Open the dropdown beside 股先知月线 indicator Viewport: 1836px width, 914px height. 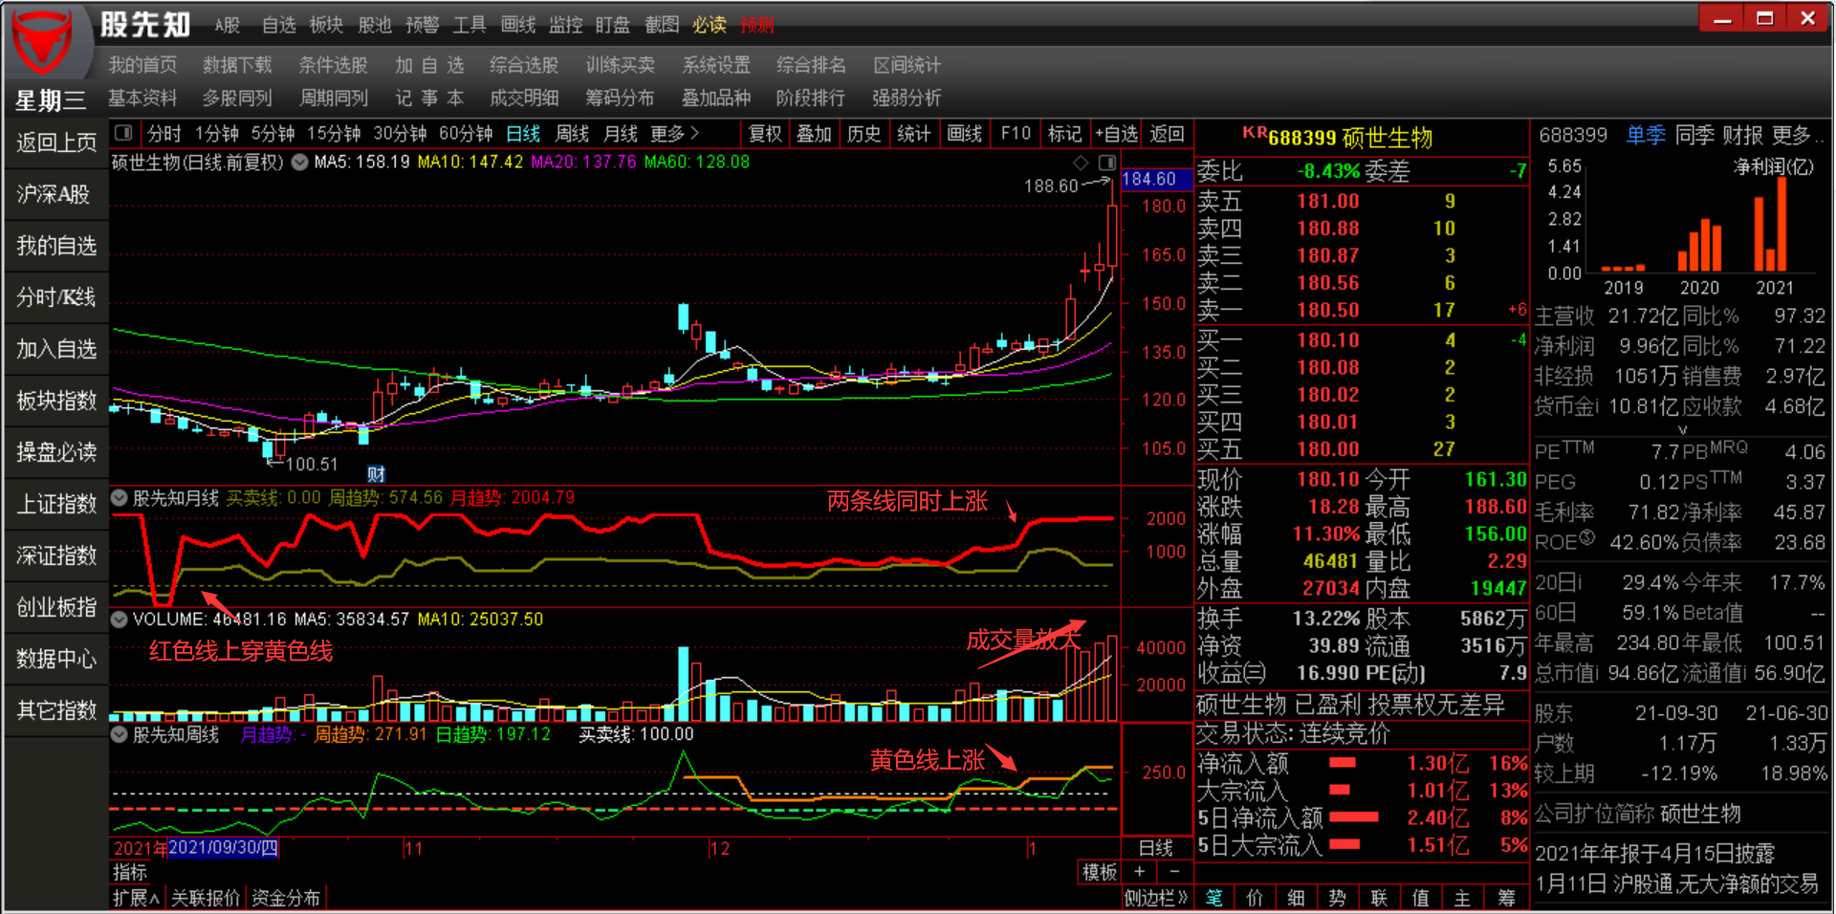[x=120, y=498]
